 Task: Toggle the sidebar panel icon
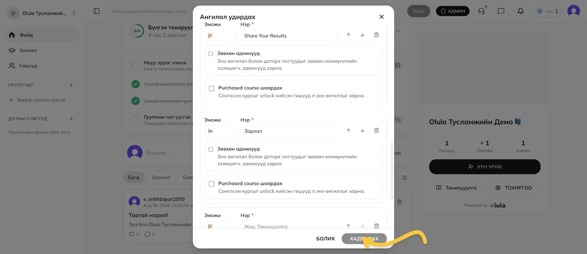click(97, 11)
